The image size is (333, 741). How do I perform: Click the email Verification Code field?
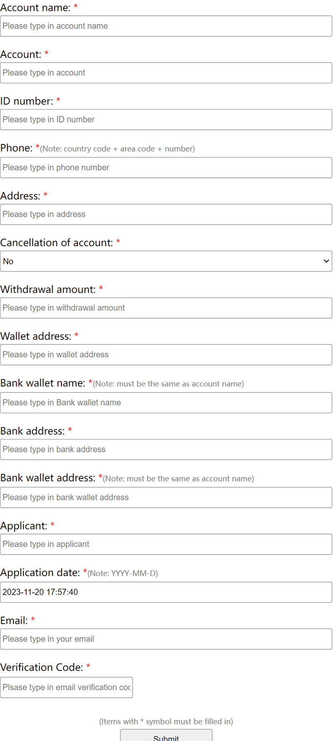(66, 687)
